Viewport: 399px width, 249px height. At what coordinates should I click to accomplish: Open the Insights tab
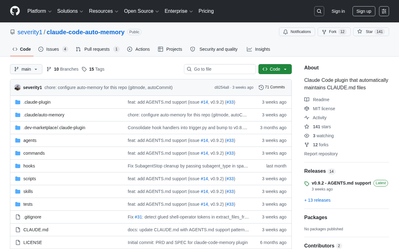click(x=258, y=49)
